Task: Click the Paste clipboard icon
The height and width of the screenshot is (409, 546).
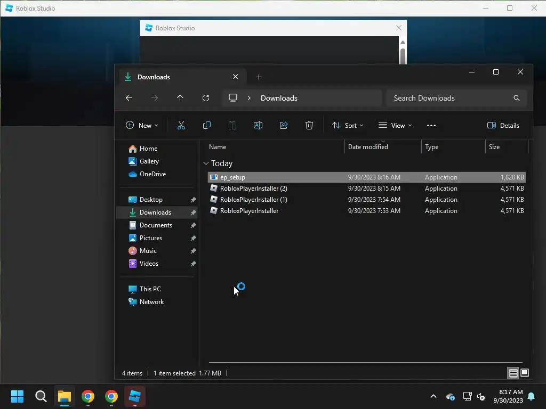Action: click(232, 125)
